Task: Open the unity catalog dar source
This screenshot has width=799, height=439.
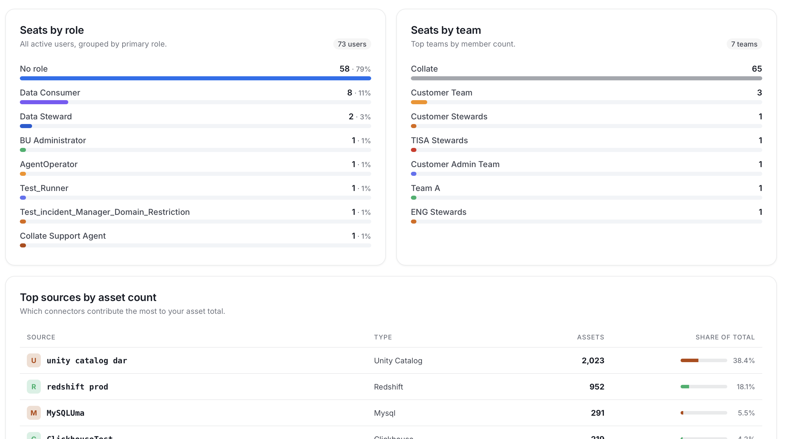Action: point(87,361)
